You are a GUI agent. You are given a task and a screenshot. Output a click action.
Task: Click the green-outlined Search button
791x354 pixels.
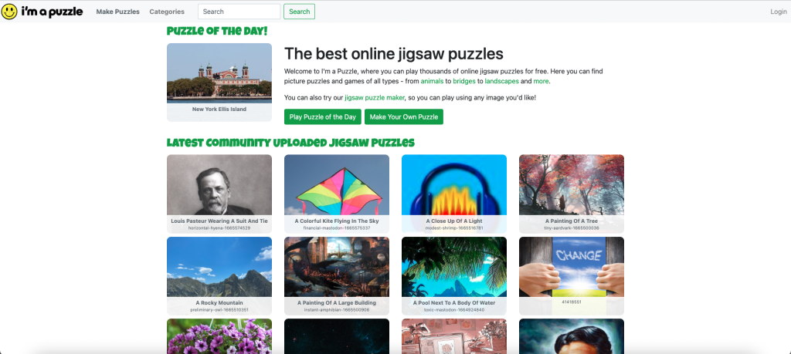[x=299, y=12]
